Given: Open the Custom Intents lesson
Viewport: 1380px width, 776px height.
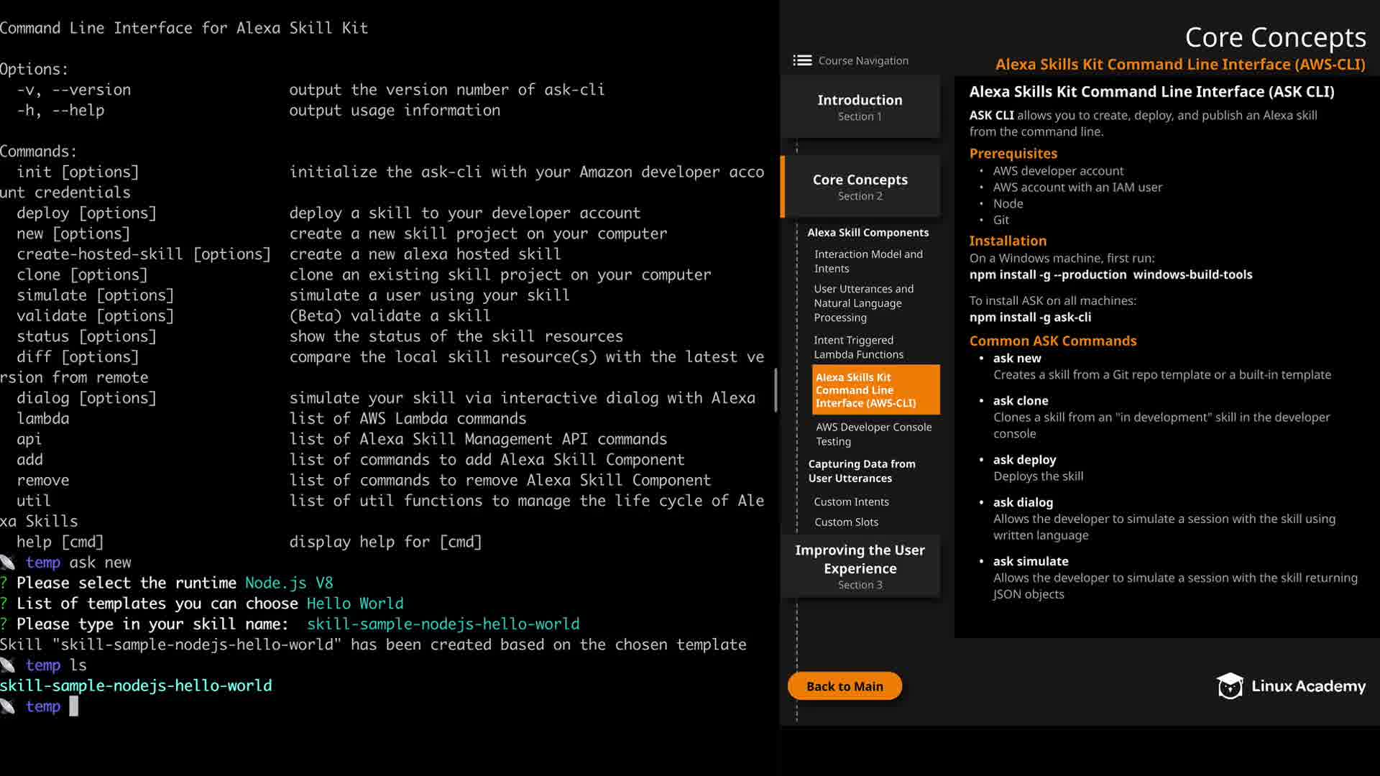Looking at the screenshot, I should click(x=851, y=502).
